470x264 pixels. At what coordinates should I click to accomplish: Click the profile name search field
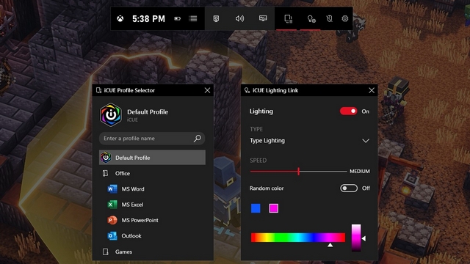pos(152,139)
